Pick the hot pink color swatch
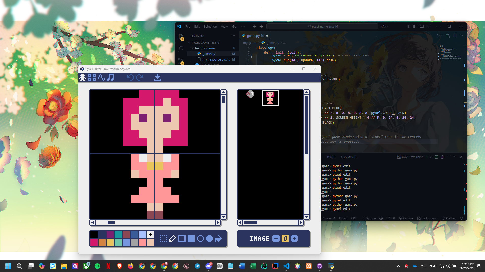 point(94,243)
